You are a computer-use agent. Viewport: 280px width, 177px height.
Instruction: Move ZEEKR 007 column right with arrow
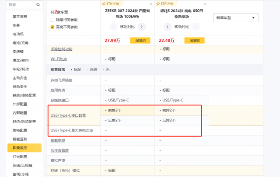[142, 27]
